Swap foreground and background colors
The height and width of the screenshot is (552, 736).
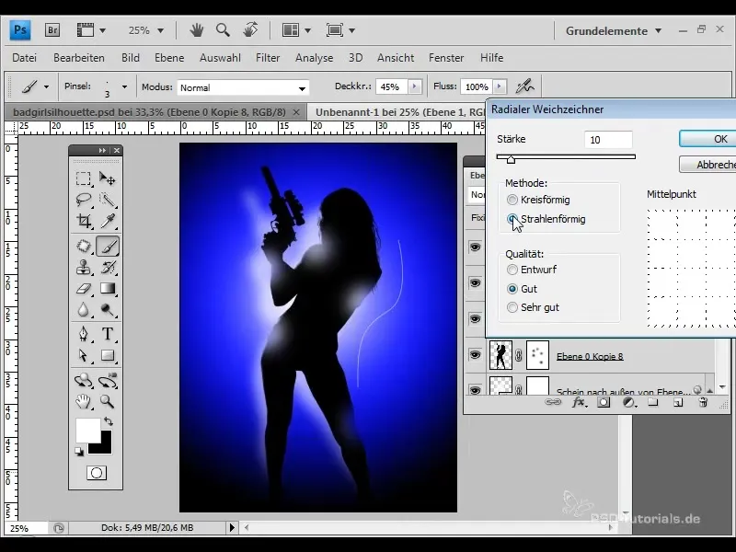[x=109, y=421]
